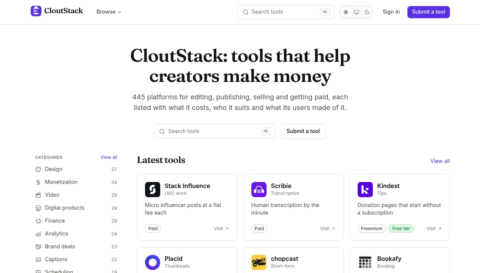
Task: Switch to dark theme moon icon
Action: click(x=367, y=12)
